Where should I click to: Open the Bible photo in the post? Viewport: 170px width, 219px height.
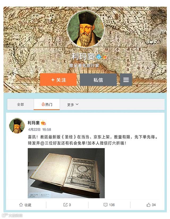point(66,173)
